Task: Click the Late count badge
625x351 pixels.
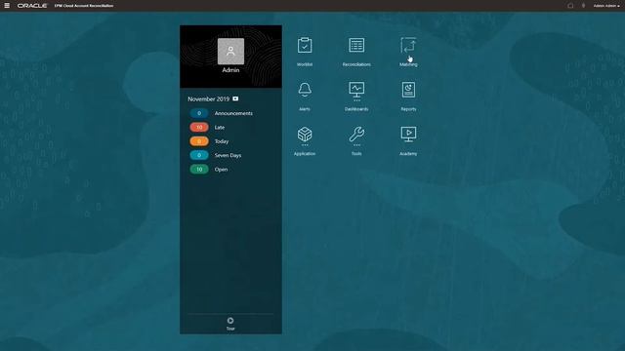Action: click(199, 127)
